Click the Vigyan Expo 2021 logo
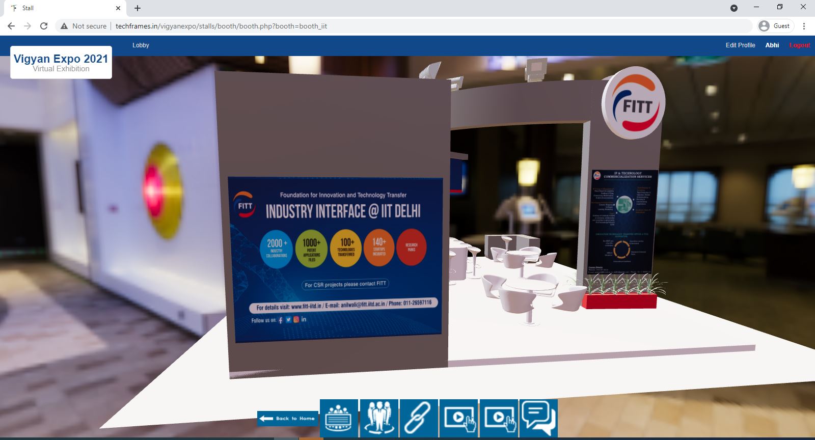The width and height of the screenshot is (815, 440). [61, 63]
